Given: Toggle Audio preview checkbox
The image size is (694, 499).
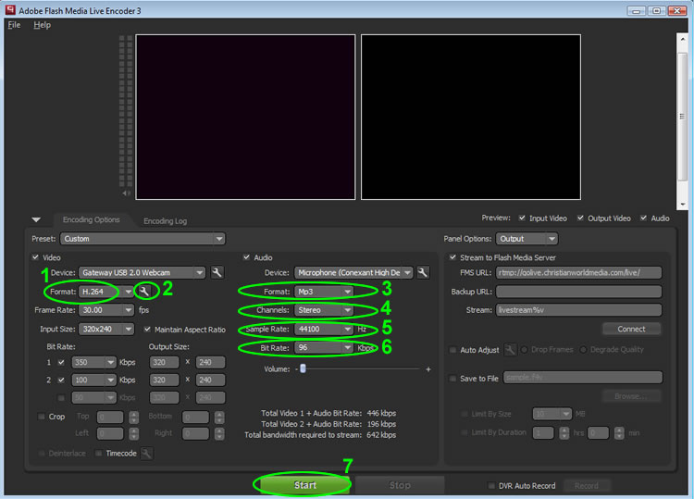Looking at the screenshot, I should (643, 218).
